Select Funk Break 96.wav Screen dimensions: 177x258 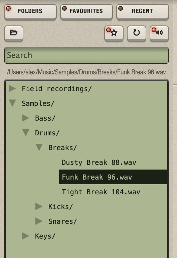[113, 177]
